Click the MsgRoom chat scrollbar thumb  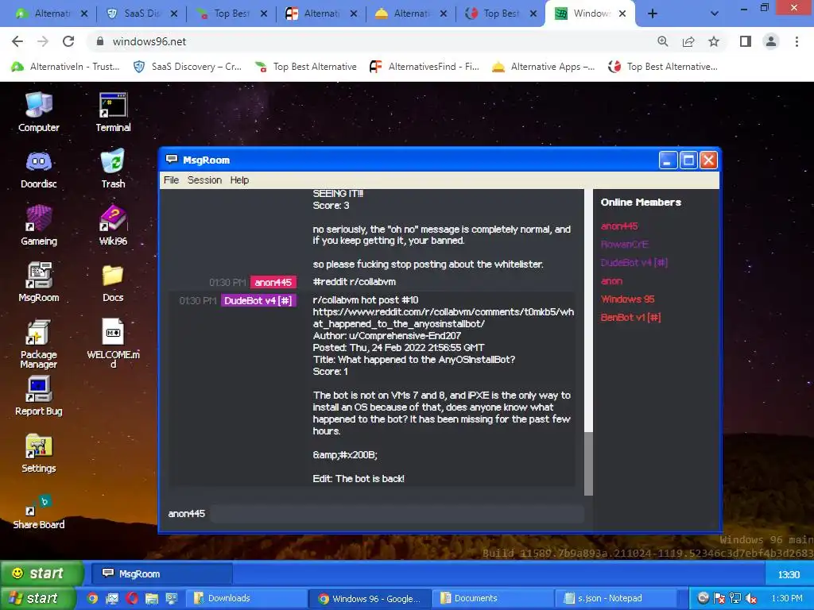tap(588, 463)
